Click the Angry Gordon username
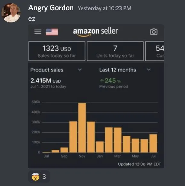 pyautogui.click(x=51, y=8)
